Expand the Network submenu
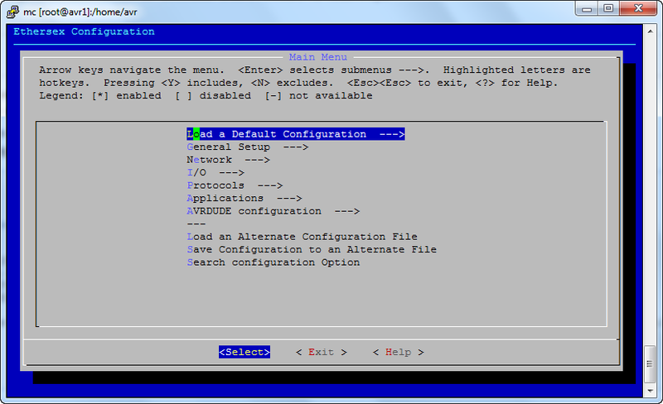The height and width of the screenshot is (404, 663). (x=228, y=160)
